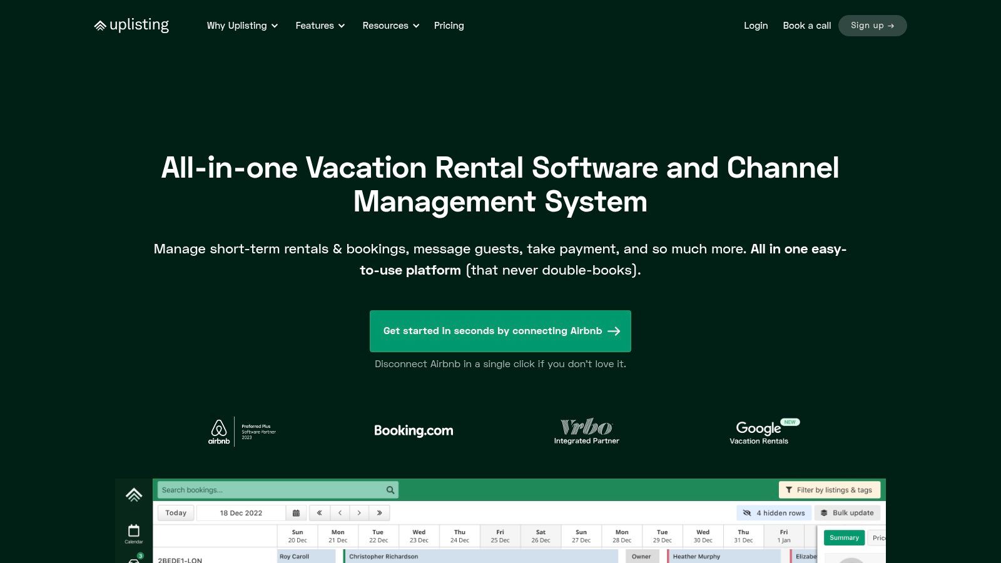Open the Resources dropdown
1001x563 pixels.
tap(390, 26)
